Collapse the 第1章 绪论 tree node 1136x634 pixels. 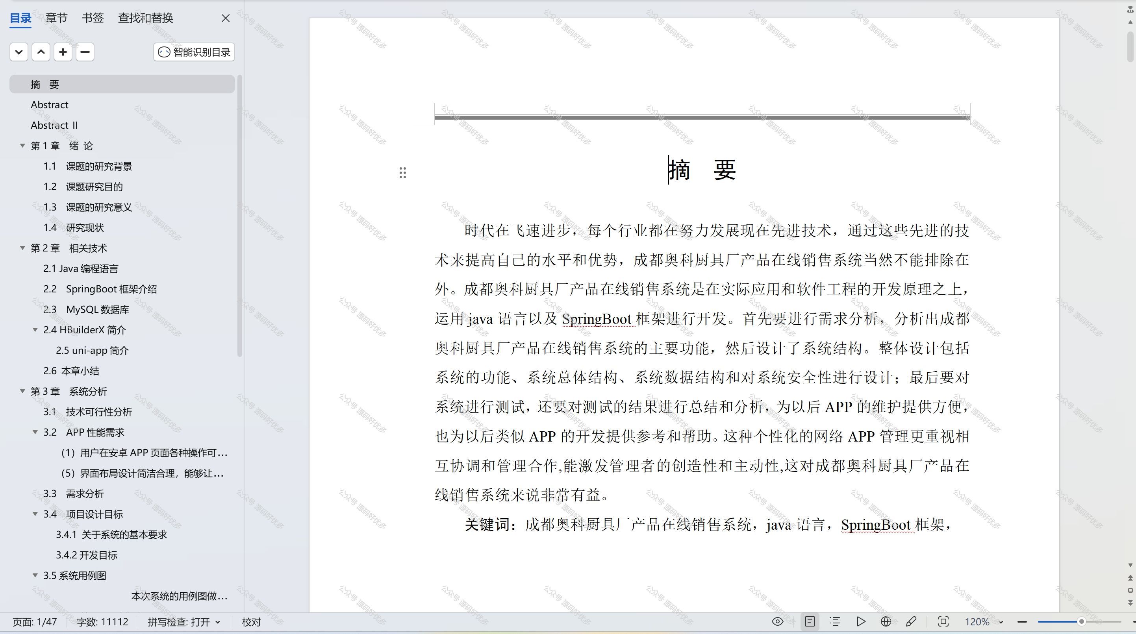pyautogui.click(x=22, y=146)
